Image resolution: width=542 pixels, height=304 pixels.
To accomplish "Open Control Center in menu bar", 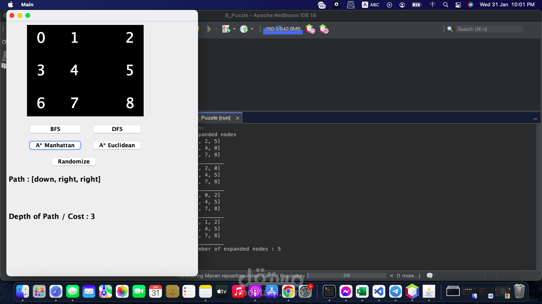I will pos(458,5).
